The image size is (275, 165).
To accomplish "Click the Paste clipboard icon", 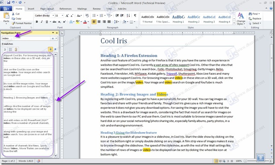I will coord(6,16).
